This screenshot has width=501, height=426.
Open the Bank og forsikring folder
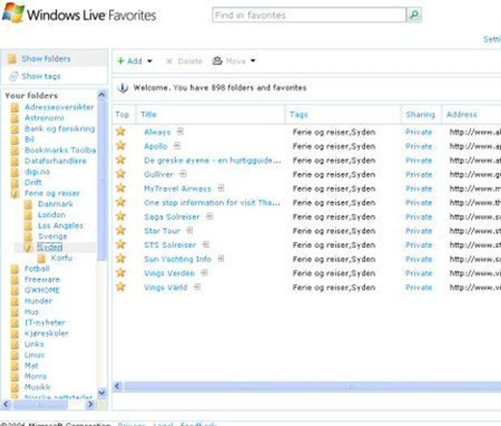coord(60,129)
